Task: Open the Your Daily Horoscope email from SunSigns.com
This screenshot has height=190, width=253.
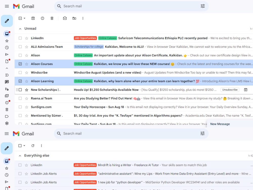Action: pyautogui.click(x=134, y=107)
